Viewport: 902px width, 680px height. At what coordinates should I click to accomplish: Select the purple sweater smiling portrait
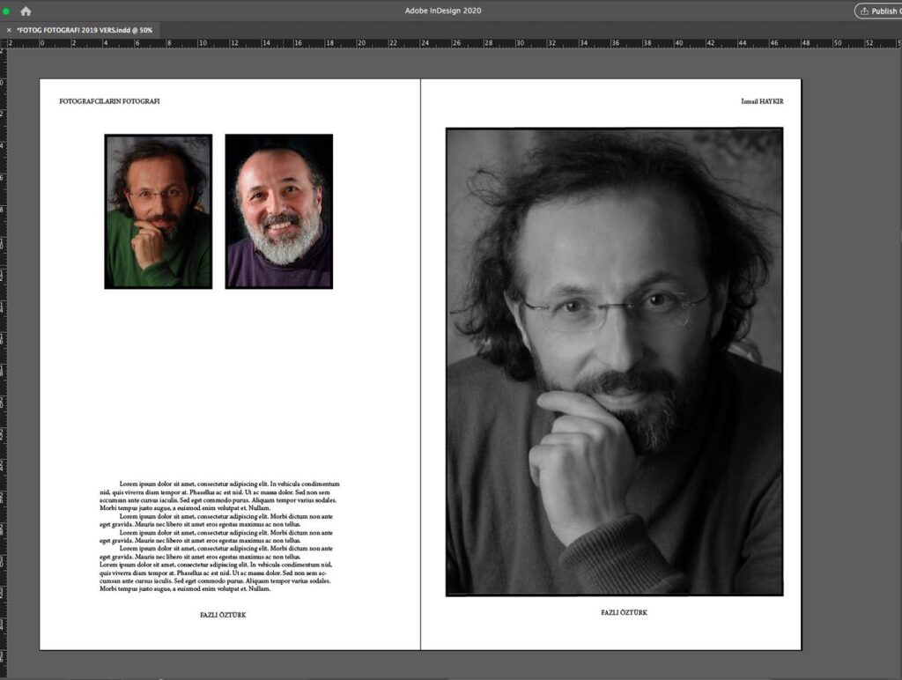pos(278,211)
